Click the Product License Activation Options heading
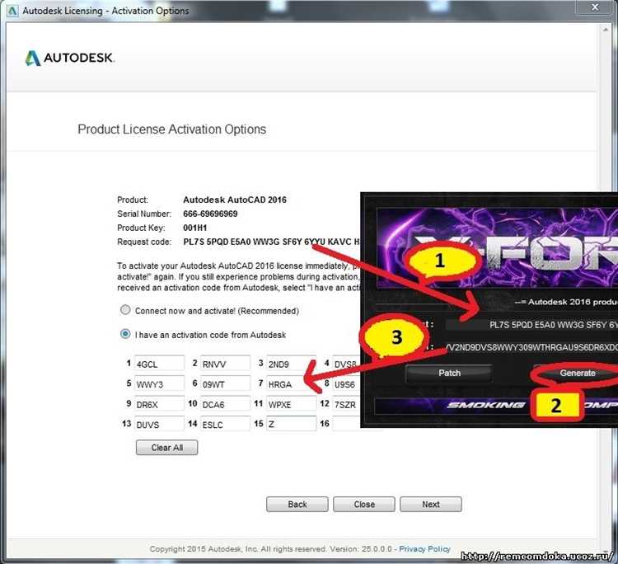The height and width of the screenshot is (564, 618). point(172,129)
